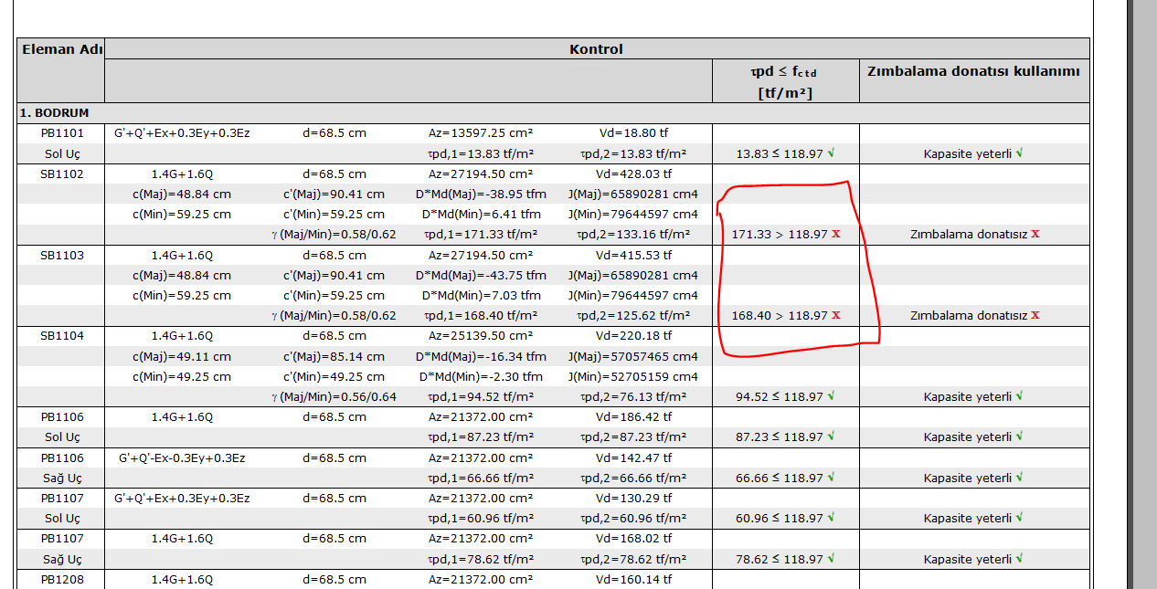Click the Vd=428.03 tf value

point(633,174)
